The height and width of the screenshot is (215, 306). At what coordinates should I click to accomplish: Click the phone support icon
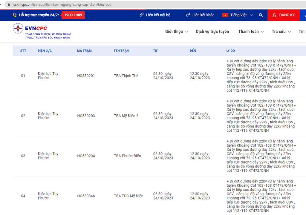click(15, 15)
